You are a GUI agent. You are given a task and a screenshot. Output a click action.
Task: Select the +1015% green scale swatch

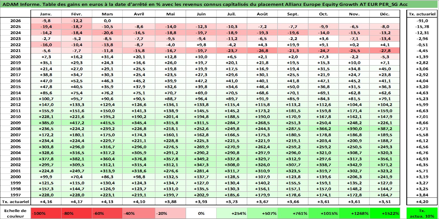pos(324,213)
